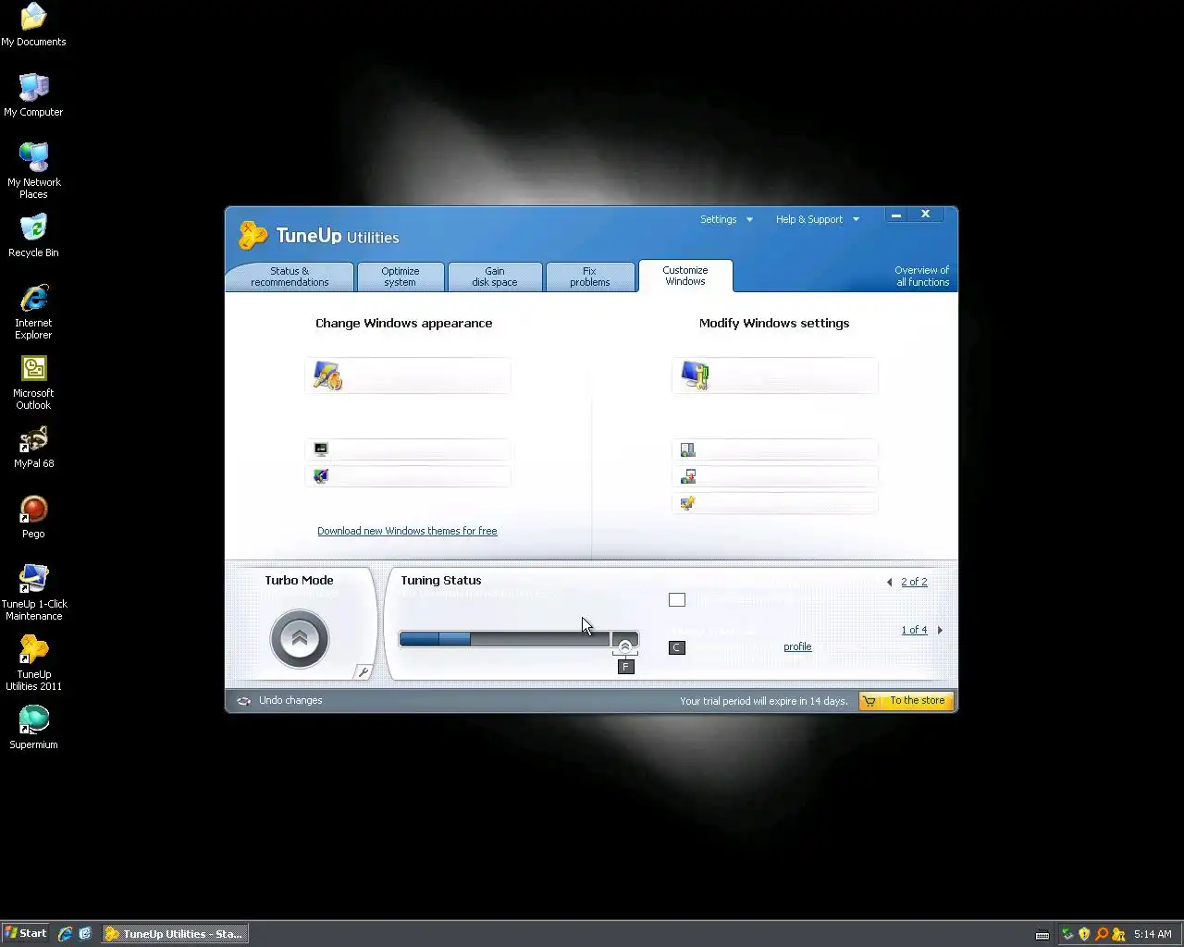Click the small monitor icon under Change Windows appearance
The image size is (1184, 947).
(x=321, y=449)
